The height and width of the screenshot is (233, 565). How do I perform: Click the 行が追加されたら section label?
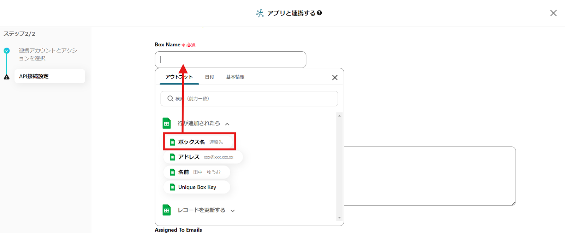199,123
